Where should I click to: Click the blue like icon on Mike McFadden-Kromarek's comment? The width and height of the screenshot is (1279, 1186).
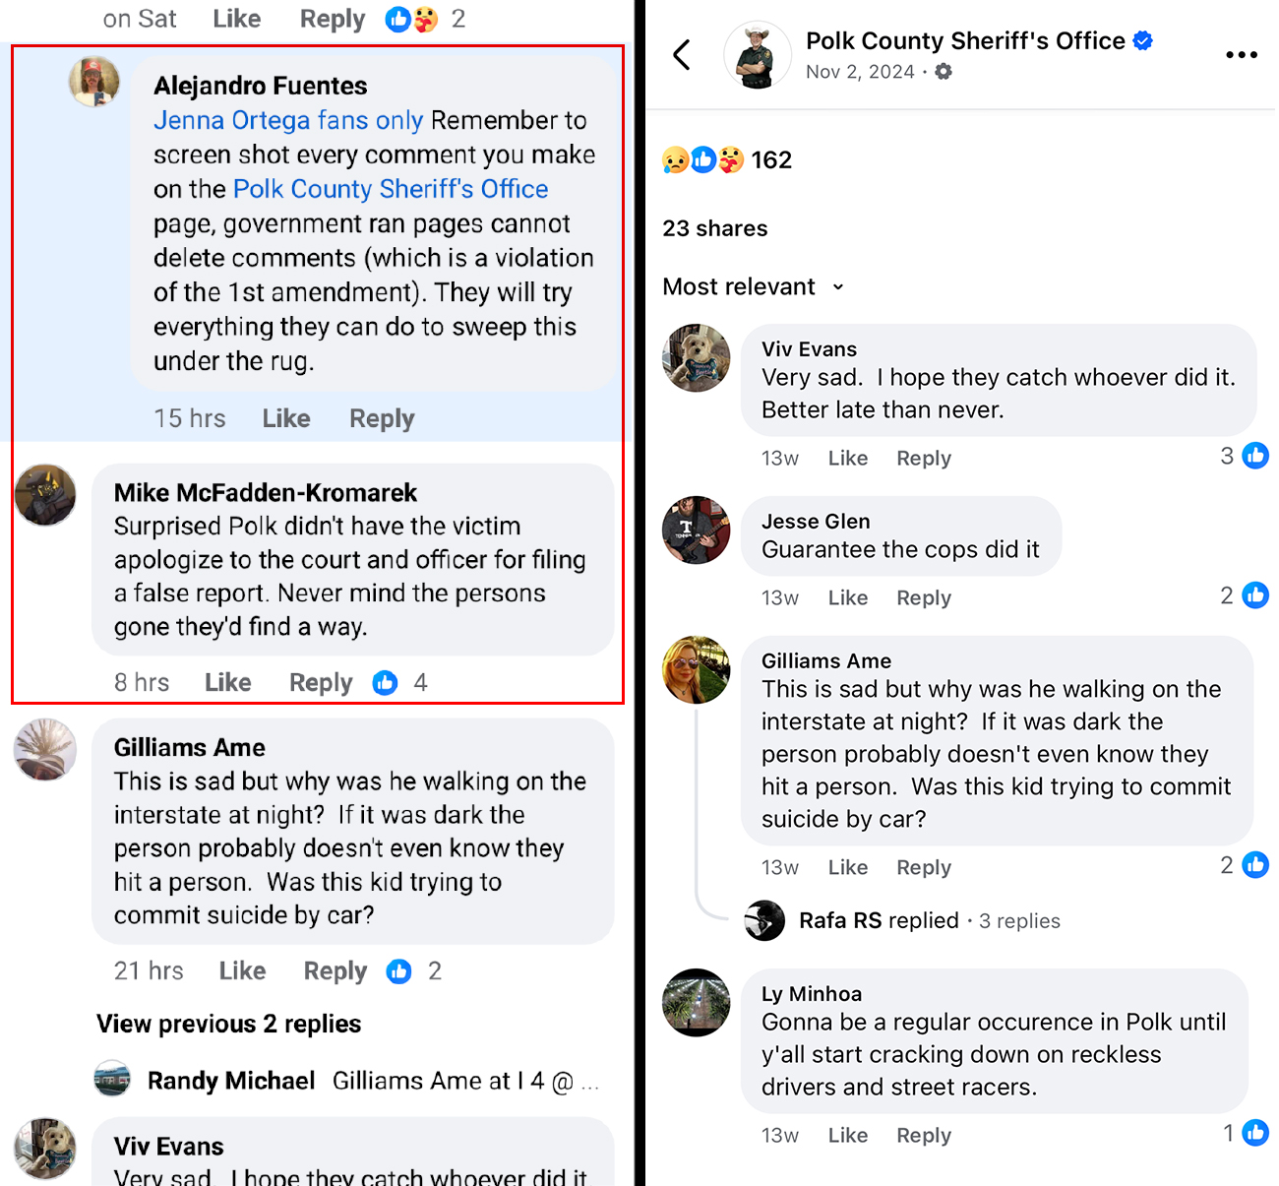(x=386, y=683)
